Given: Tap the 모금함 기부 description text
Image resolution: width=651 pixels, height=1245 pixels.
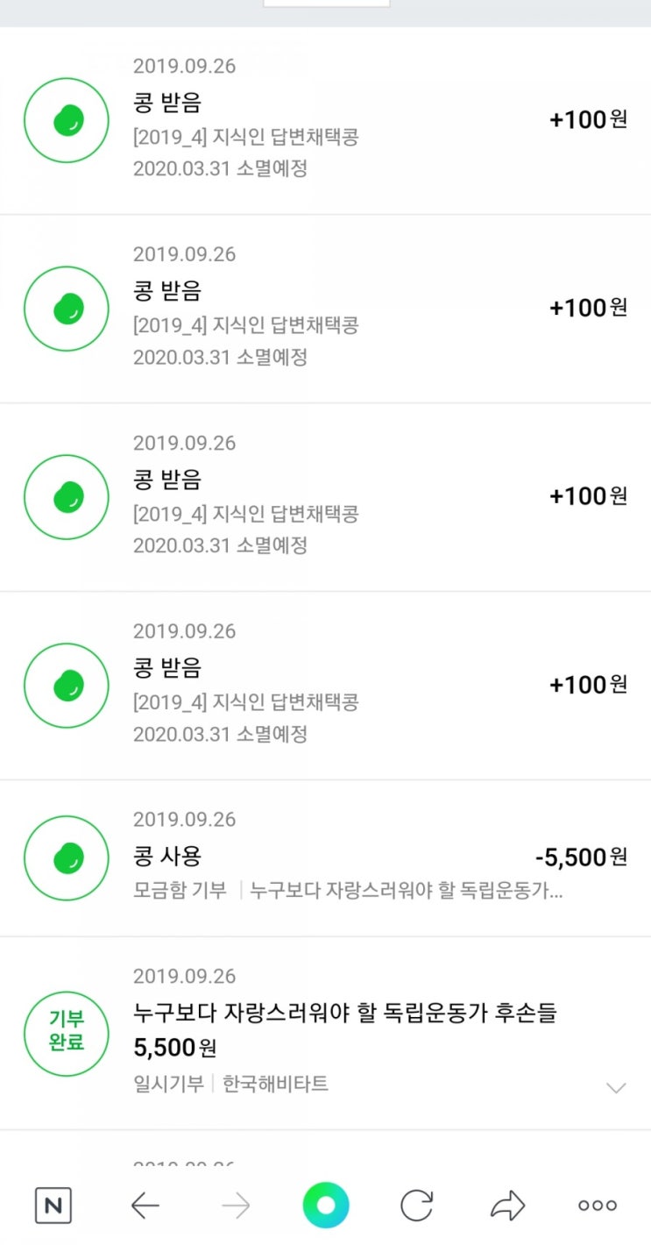Looking at the screenshot, I should [179, 891].
